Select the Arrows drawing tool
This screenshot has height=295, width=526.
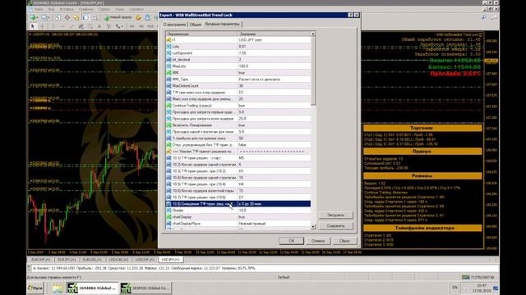(118, 26)
